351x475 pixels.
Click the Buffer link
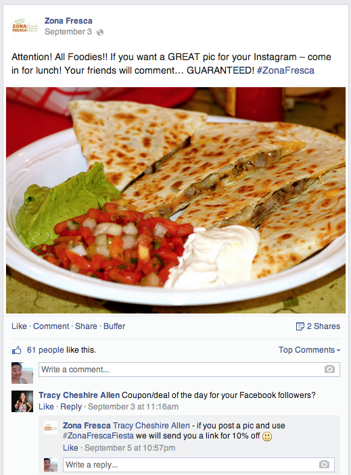(114, 326)
